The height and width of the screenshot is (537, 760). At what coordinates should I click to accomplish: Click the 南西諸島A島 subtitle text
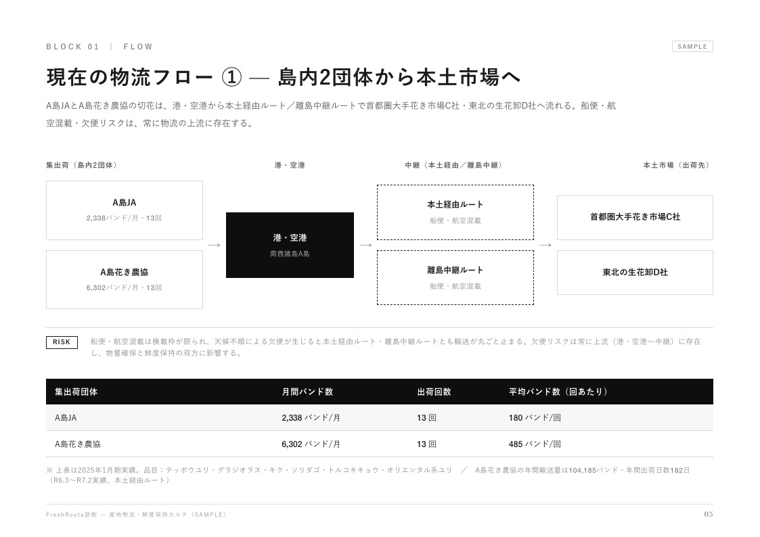[290, 253]
